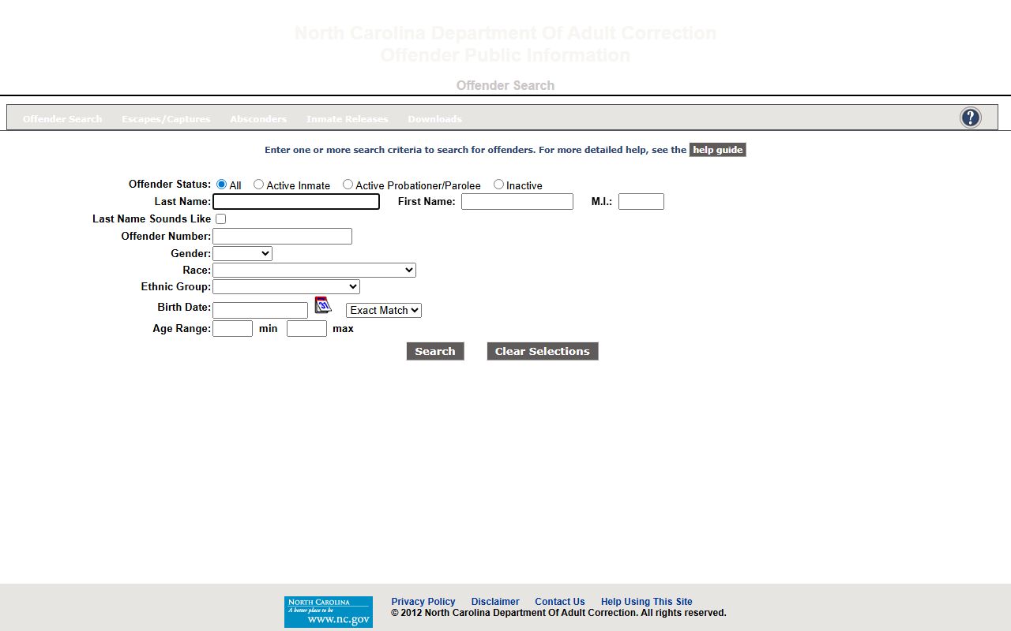
Task: Click the Offender Search page heading
Action: [505, 85]
